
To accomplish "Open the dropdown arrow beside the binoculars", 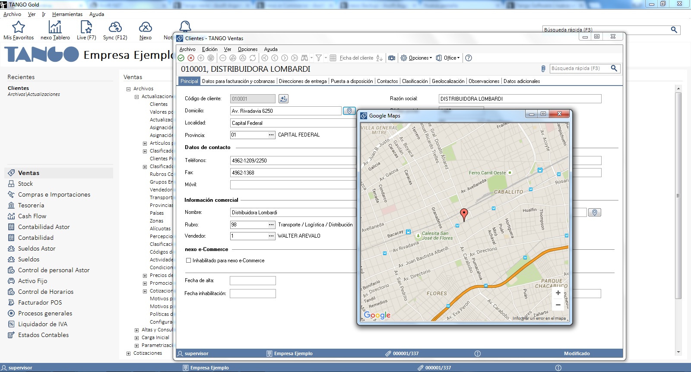I will coord(311,58).
